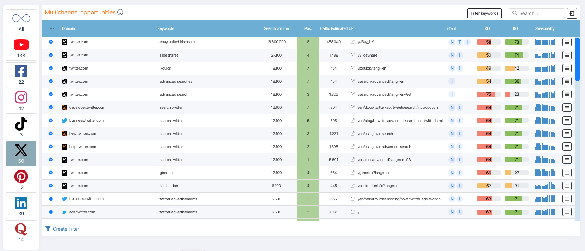The image size is (585, 251).
Task: Open the /SlideShare URL link
Action: [x=367, y=55]
